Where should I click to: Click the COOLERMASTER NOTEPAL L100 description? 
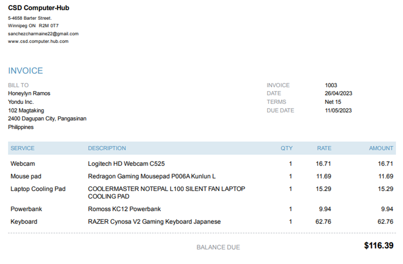[167, 193]
